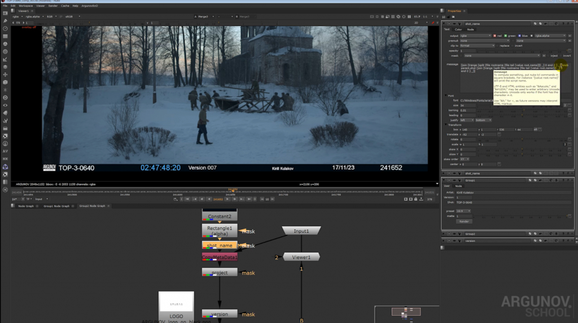
Task: Switch to the Color tab of shot_name
Action: click(458, 29)
